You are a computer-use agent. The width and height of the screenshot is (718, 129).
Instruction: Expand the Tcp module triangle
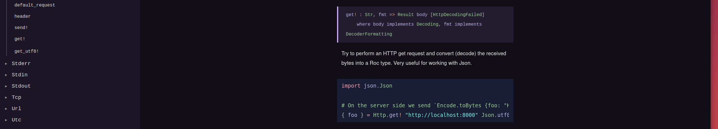click(x=6, y=97)
